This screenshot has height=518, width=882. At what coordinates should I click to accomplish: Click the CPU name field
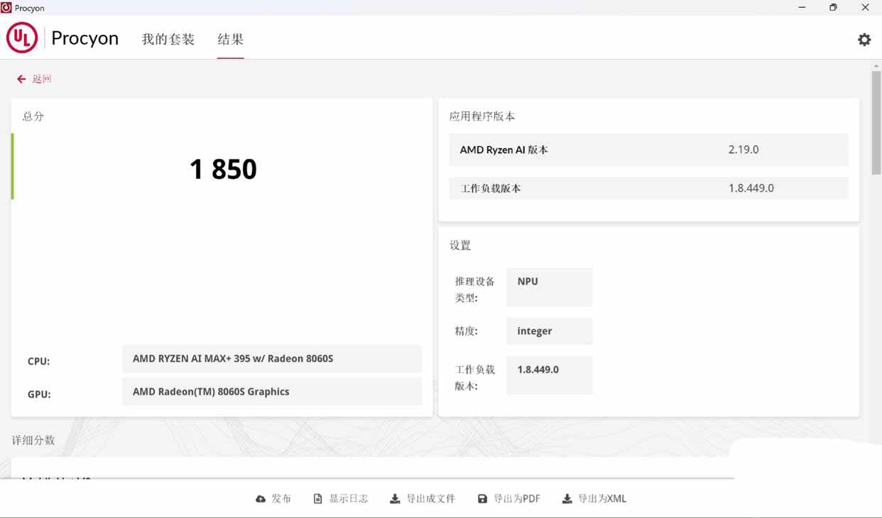coord(272,358)
